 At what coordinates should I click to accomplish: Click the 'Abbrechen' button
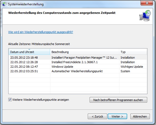point(140,116)
